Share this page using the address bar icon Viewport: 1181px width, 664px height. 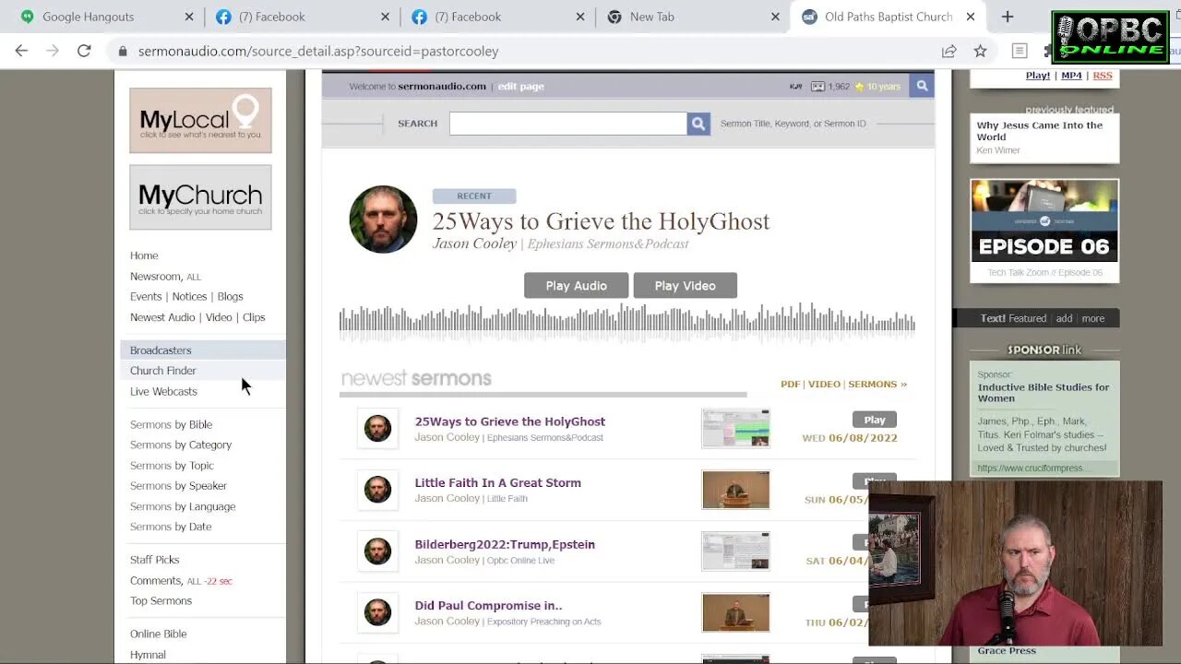948,51
